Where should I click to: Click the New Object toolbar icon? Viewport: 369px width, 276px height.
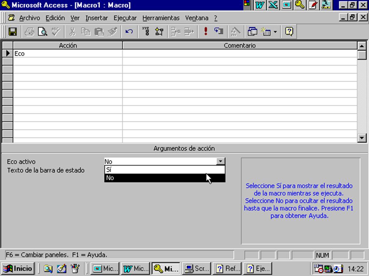coord(266,31)
